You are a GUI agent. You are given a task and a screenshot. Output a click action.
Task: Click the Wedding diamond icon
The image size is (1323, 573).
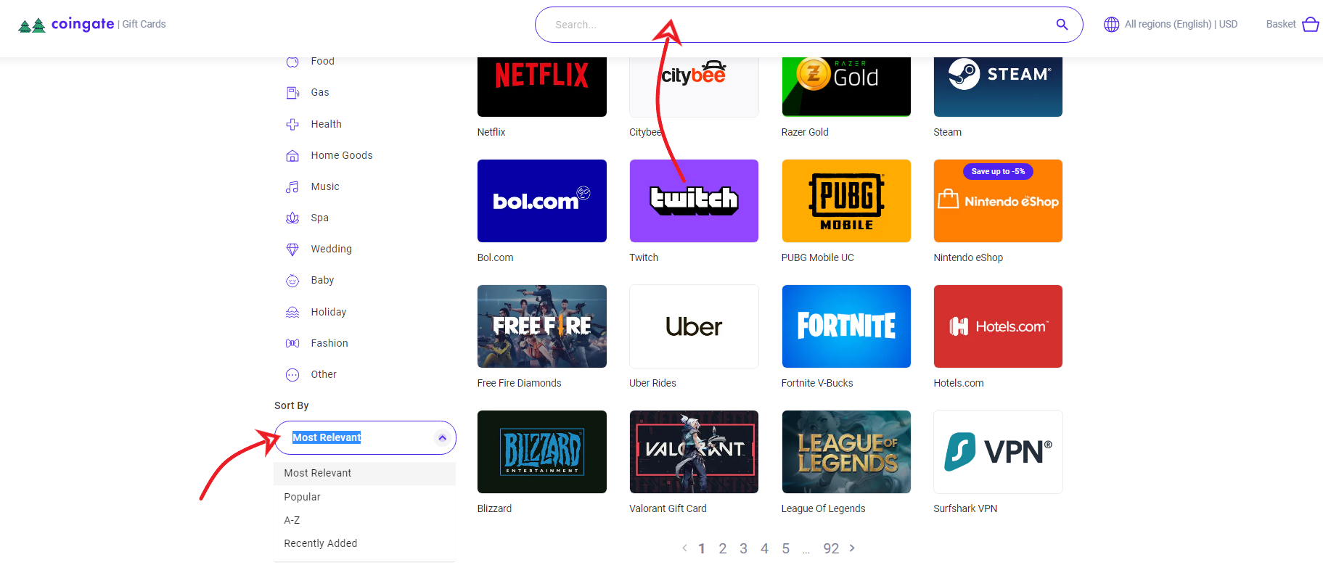click(x=292, y=250)
